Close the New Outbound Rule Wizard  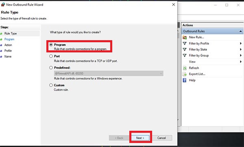pos(174,4)
